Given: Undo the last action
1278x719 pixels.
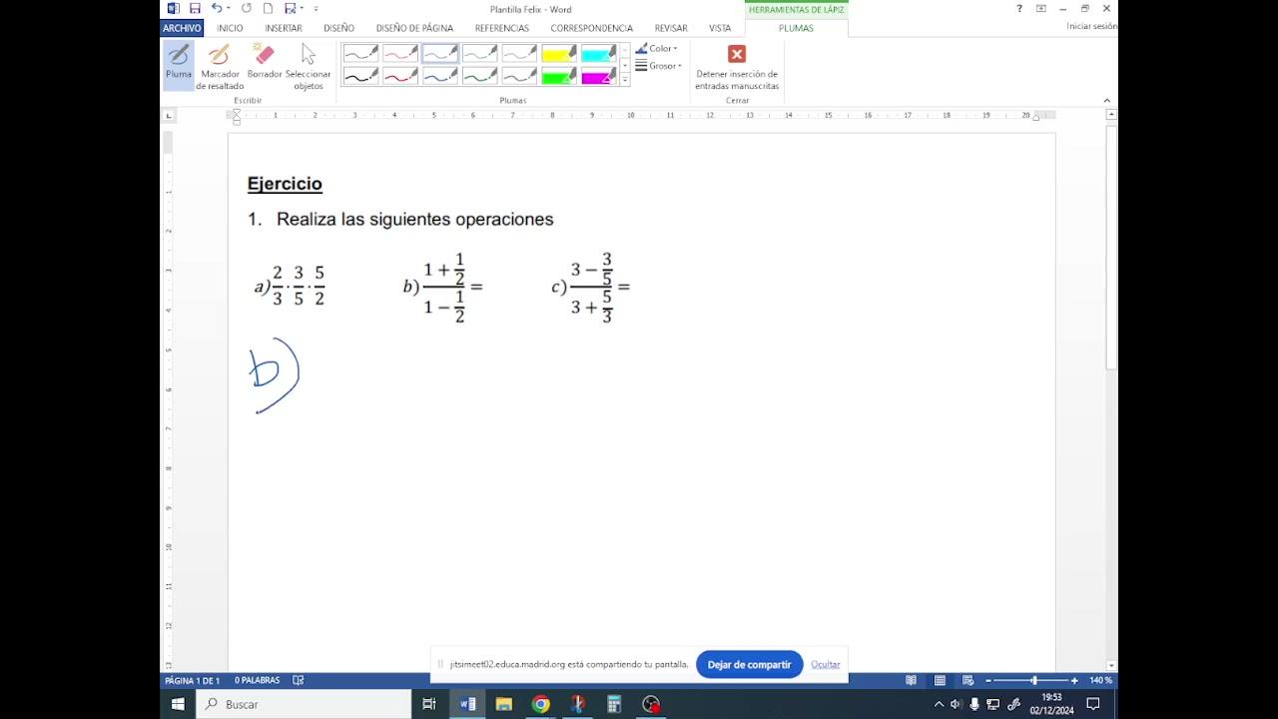Looking at the screenshot, I should (x=217, y=9).
